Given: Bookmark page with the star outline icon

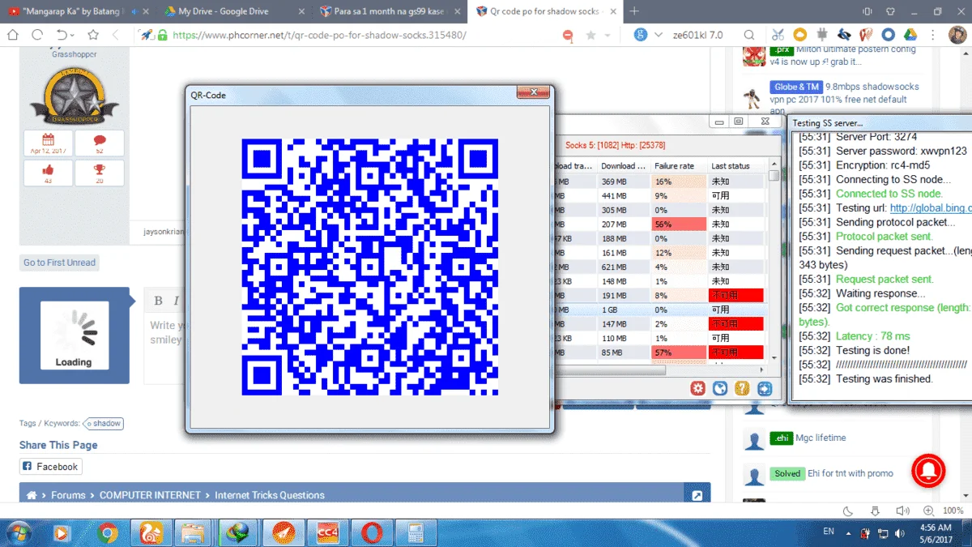Looking at the screenshot, I should pyautogui.click(x=93, y=35).
